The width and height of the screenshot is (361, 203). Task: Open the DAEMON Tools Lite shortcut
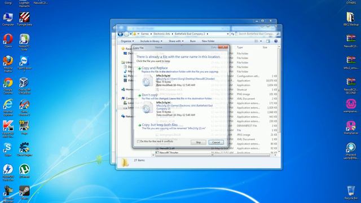click(x=8, y=173)
